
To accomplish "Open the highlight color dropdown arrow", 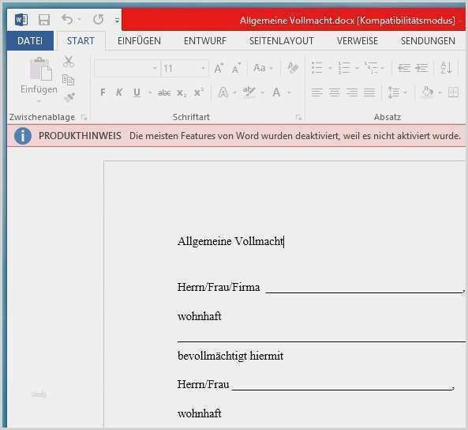I will [262, 92].
